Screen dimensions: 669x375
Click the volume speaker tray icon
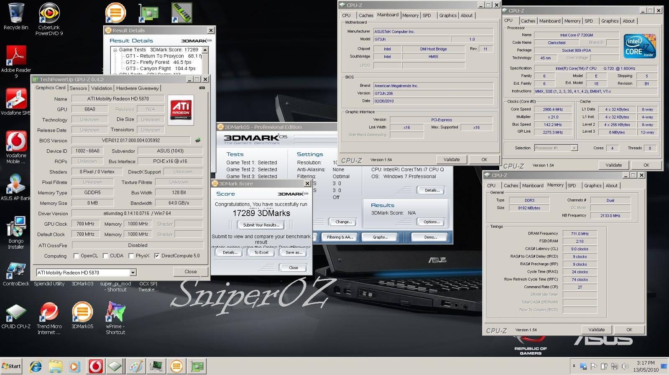pos(625,367)
